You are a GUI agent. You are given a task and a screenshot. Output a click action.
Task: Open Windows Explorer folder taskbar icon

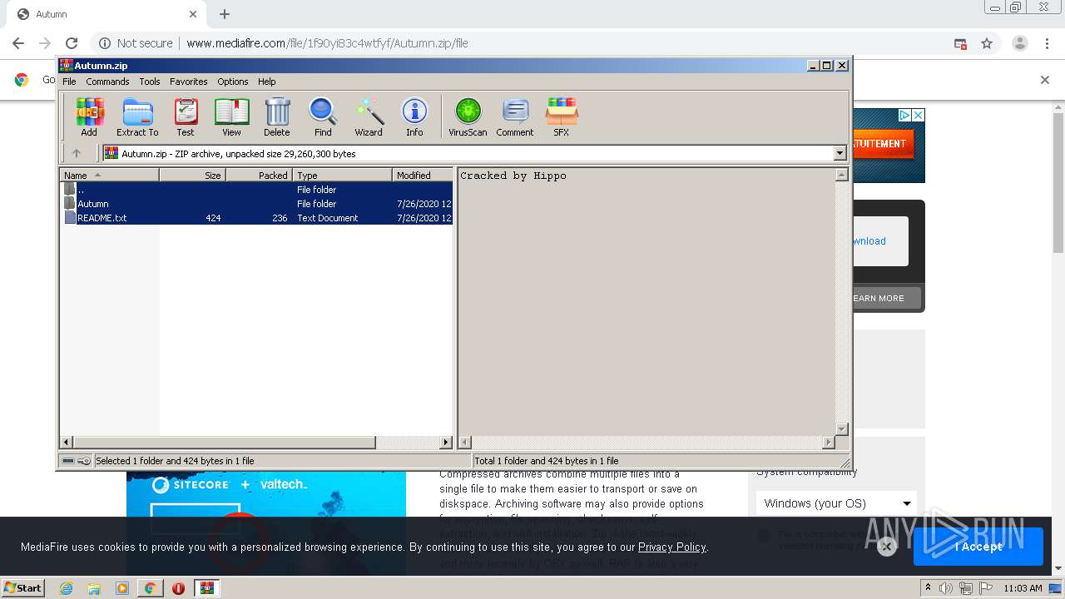[x=94, y=588]
